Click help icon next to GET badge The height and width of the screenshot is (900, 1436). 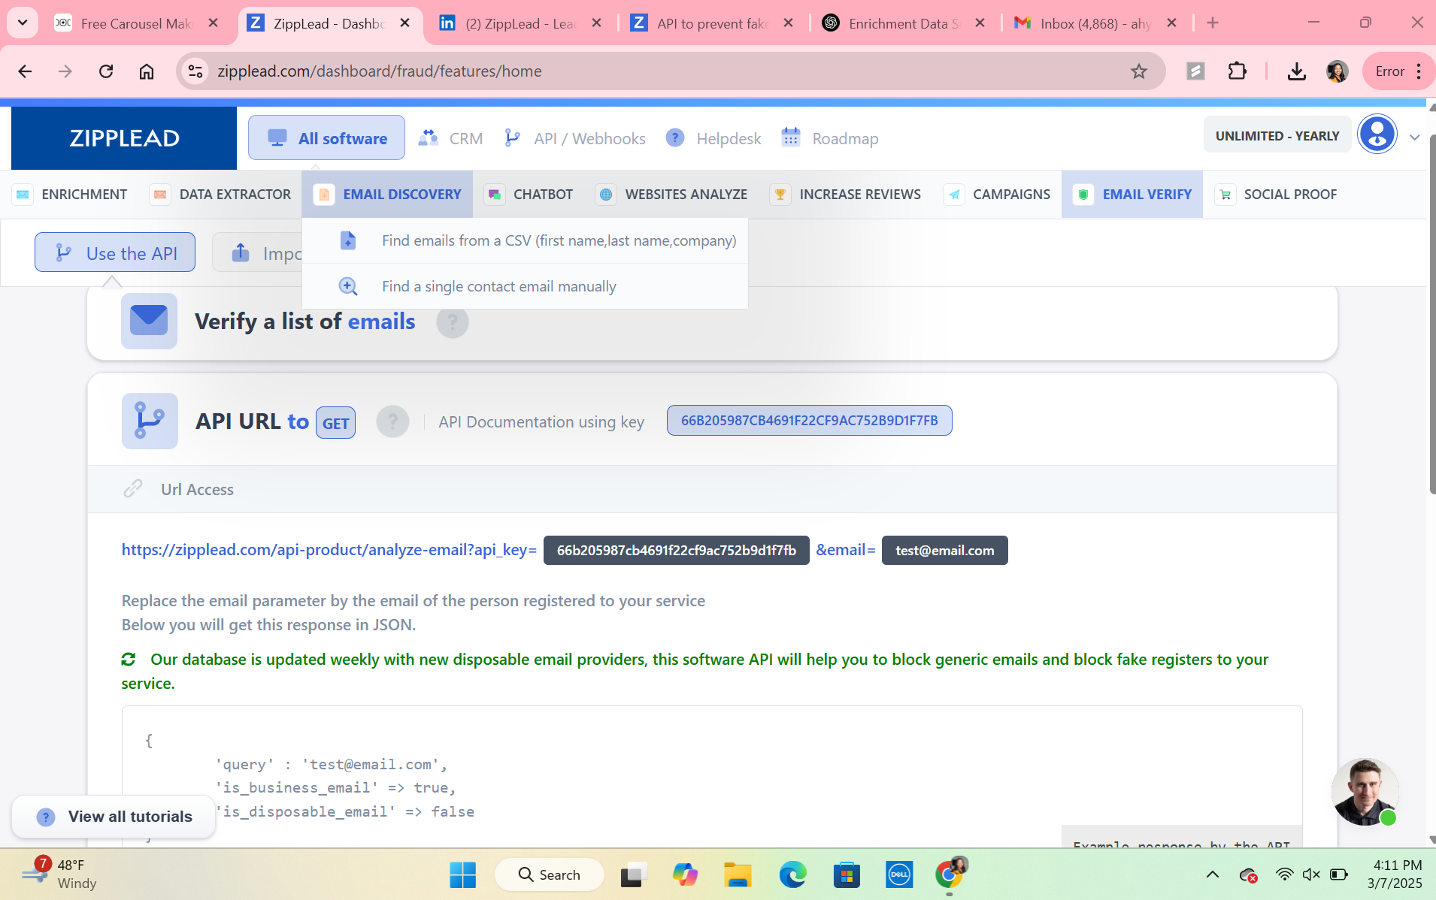click(392, 421)
